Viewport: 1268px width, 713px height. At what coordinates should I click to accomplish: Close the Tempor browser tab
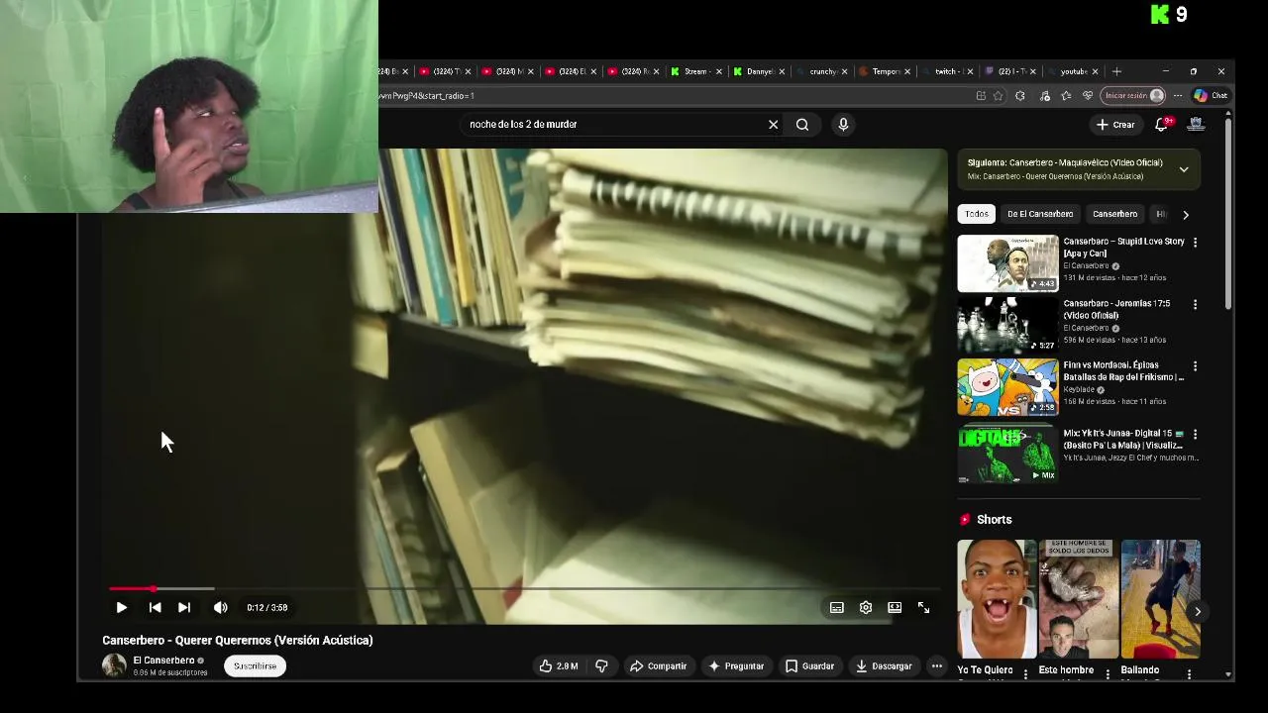[x=907, y=71]
